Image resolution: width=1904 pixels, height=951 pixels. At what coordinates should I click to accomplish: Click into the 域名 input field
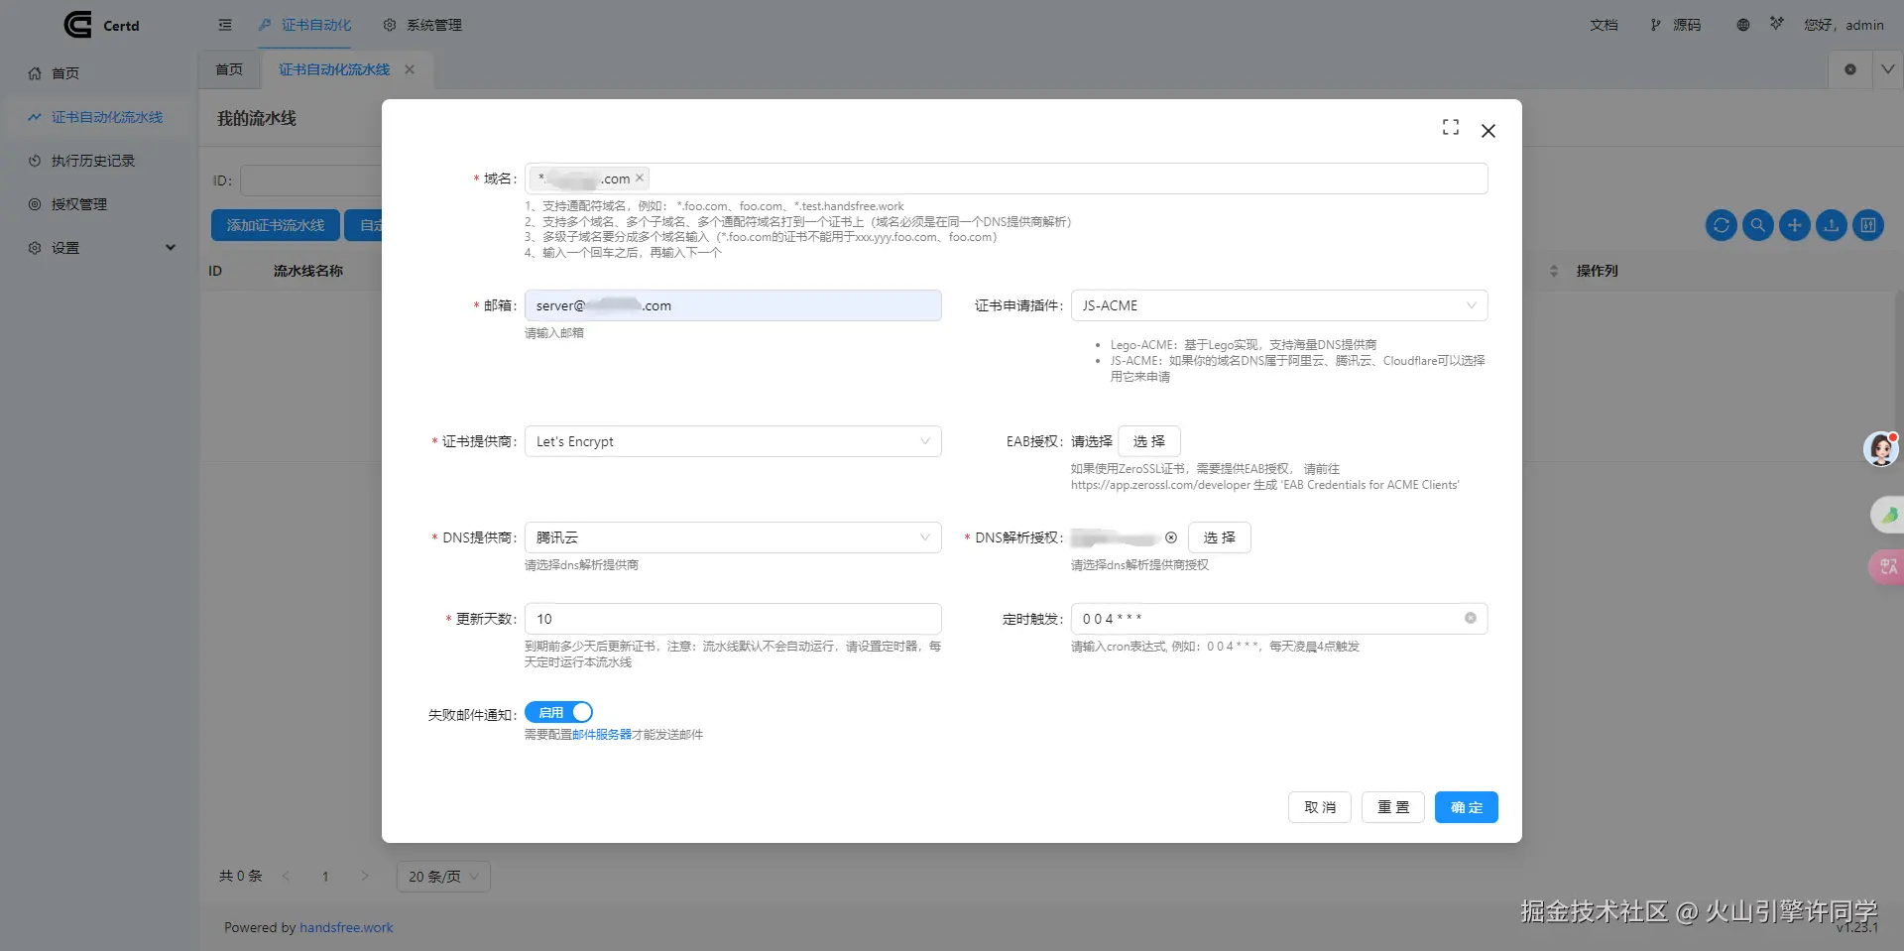tap(1007, 178)
